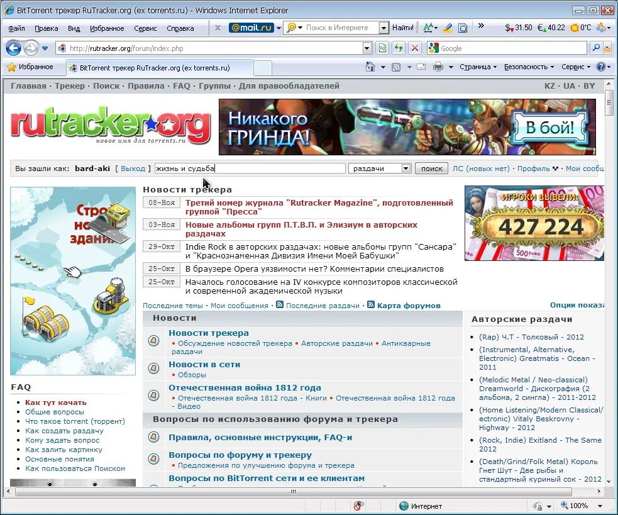Click the euro rate 40.22 indicator

551,28
